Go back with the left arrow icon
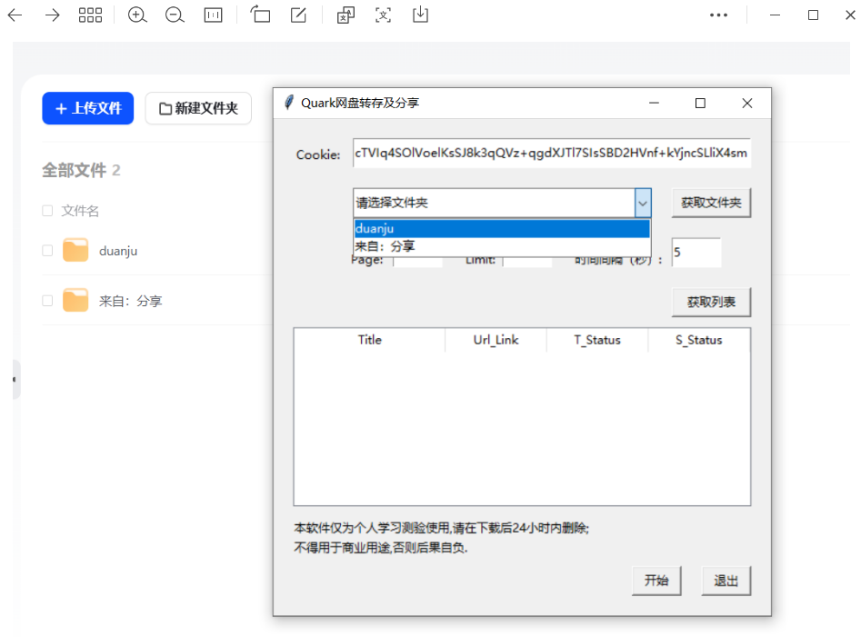 click(x=15, y=15)
